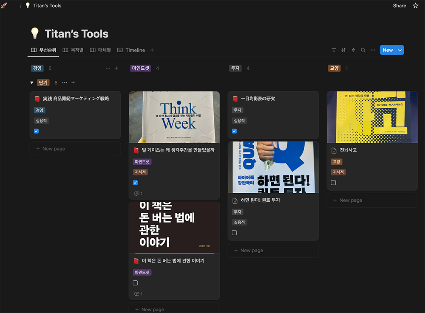This screenshot has height=313, width=425.
Task: Click the search magnifier icon
Action: 363,50
